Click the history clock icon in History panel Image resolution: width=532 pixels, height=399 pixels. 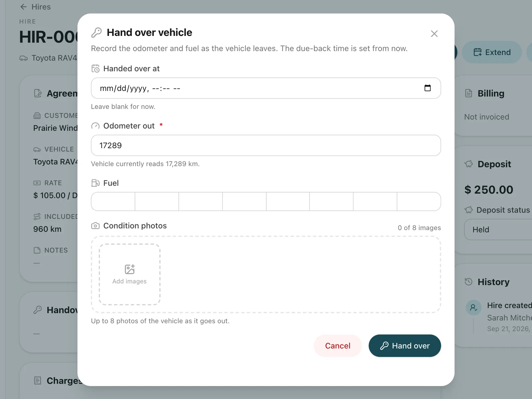[x=468, y=282]
